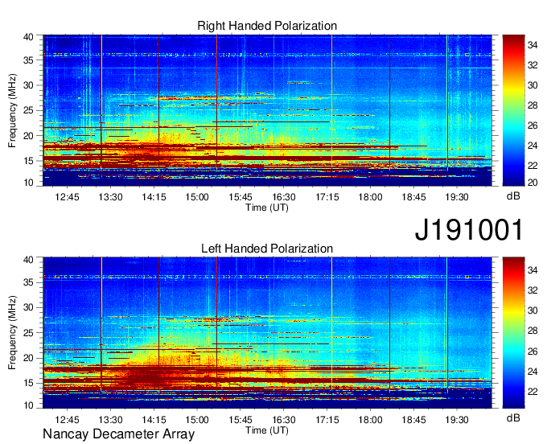Click the 18:45 time tick of lower plot

click(413, 420)
